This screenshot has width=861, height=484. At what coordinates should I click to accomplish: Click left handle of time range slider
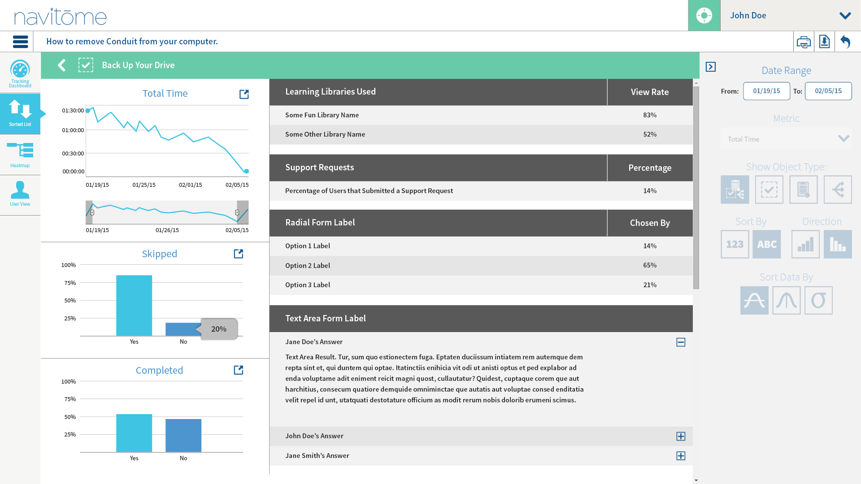[x=92, y=212]
